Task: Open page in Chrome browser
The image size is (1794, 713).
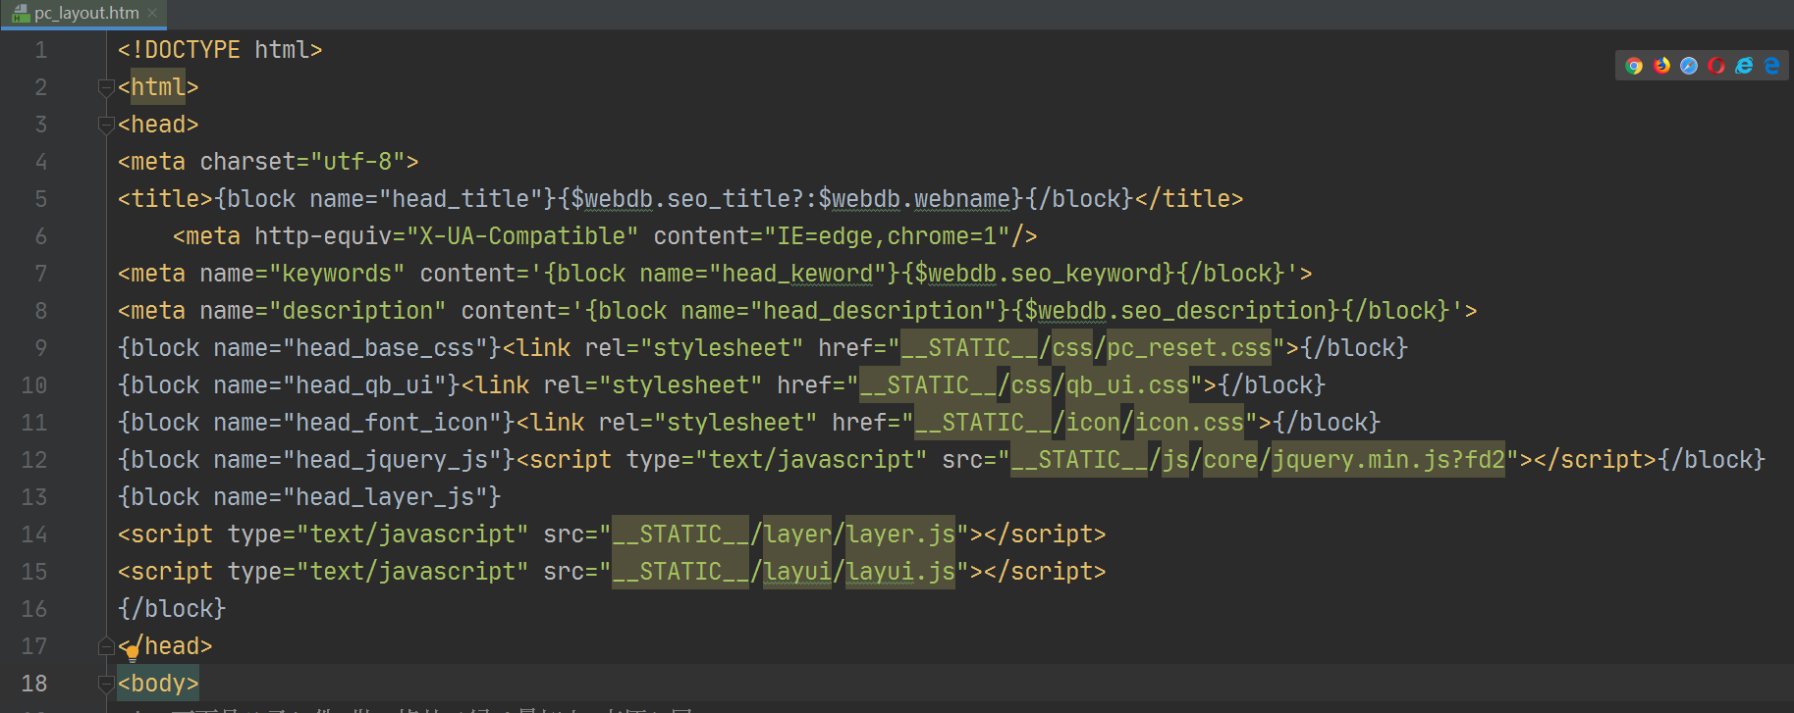Action: (x=1634, y=66)
